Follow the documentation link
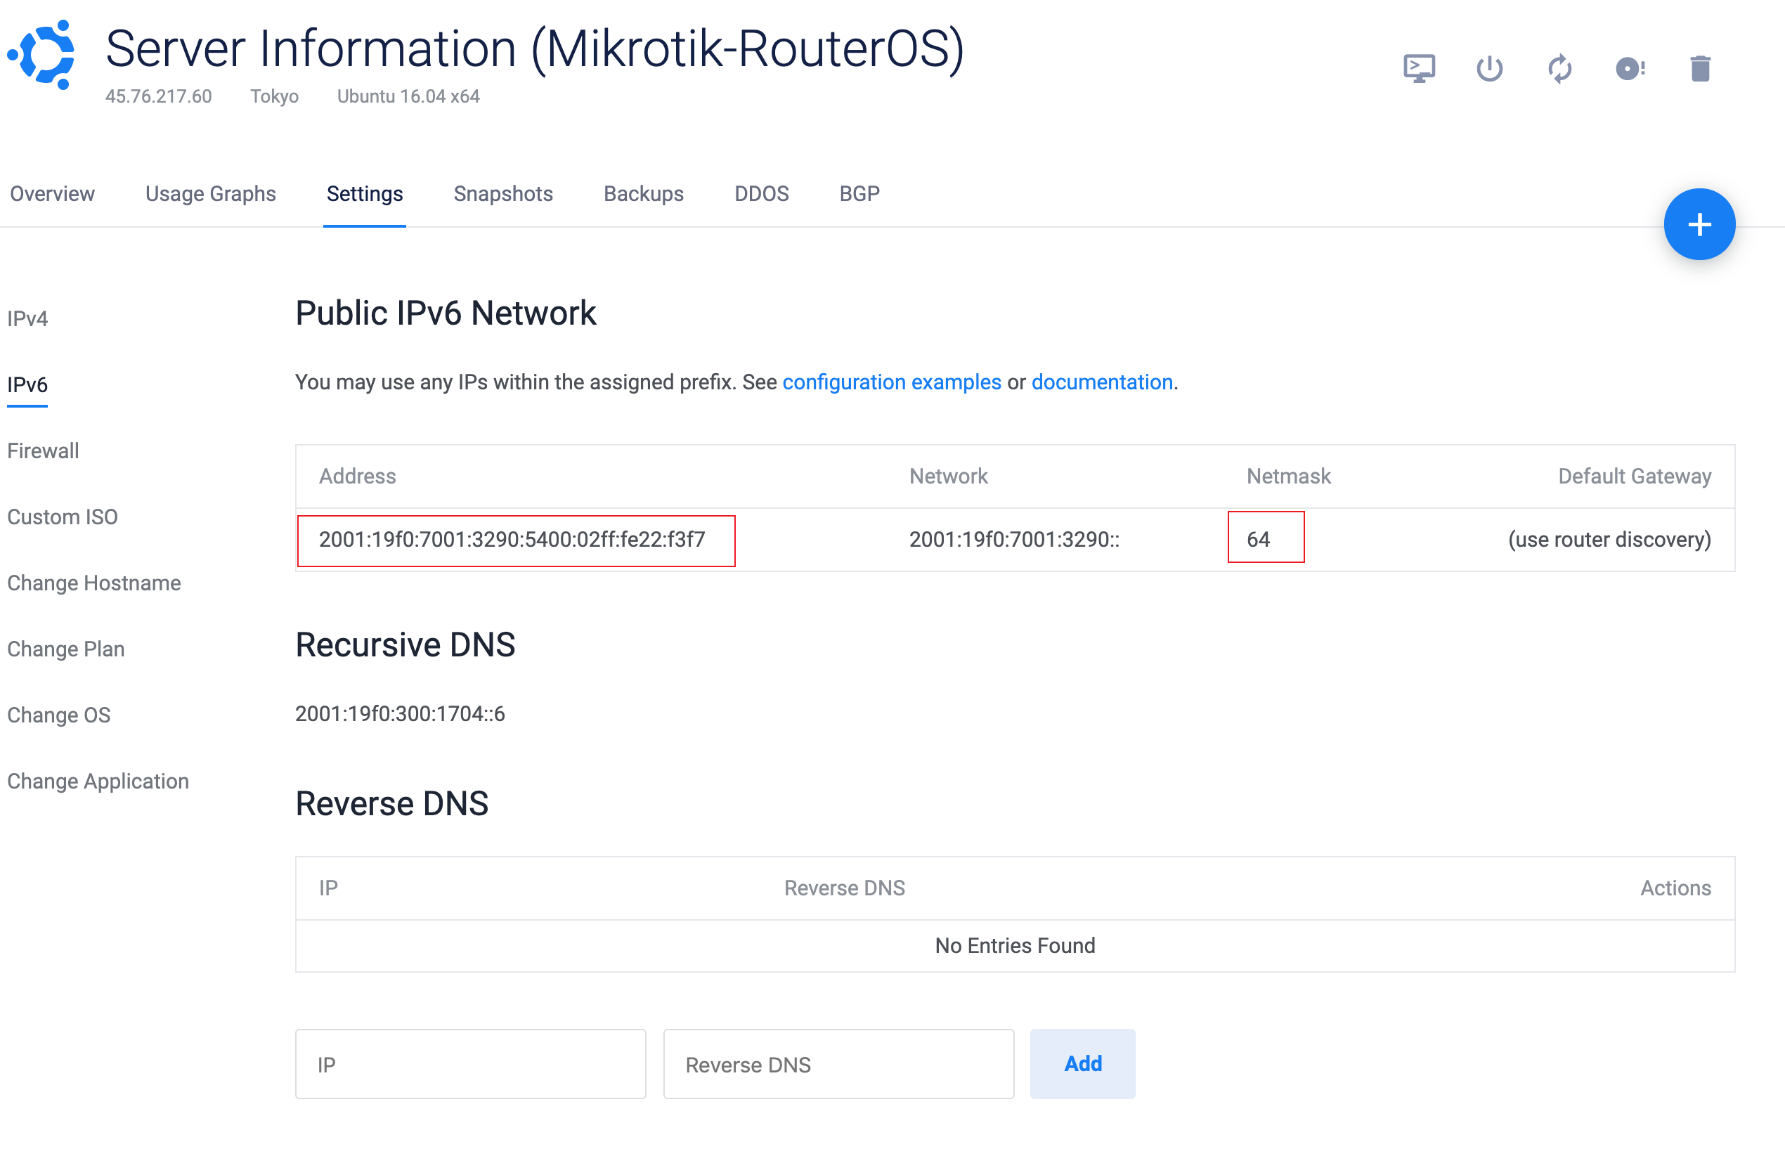 coord(1102,382)
